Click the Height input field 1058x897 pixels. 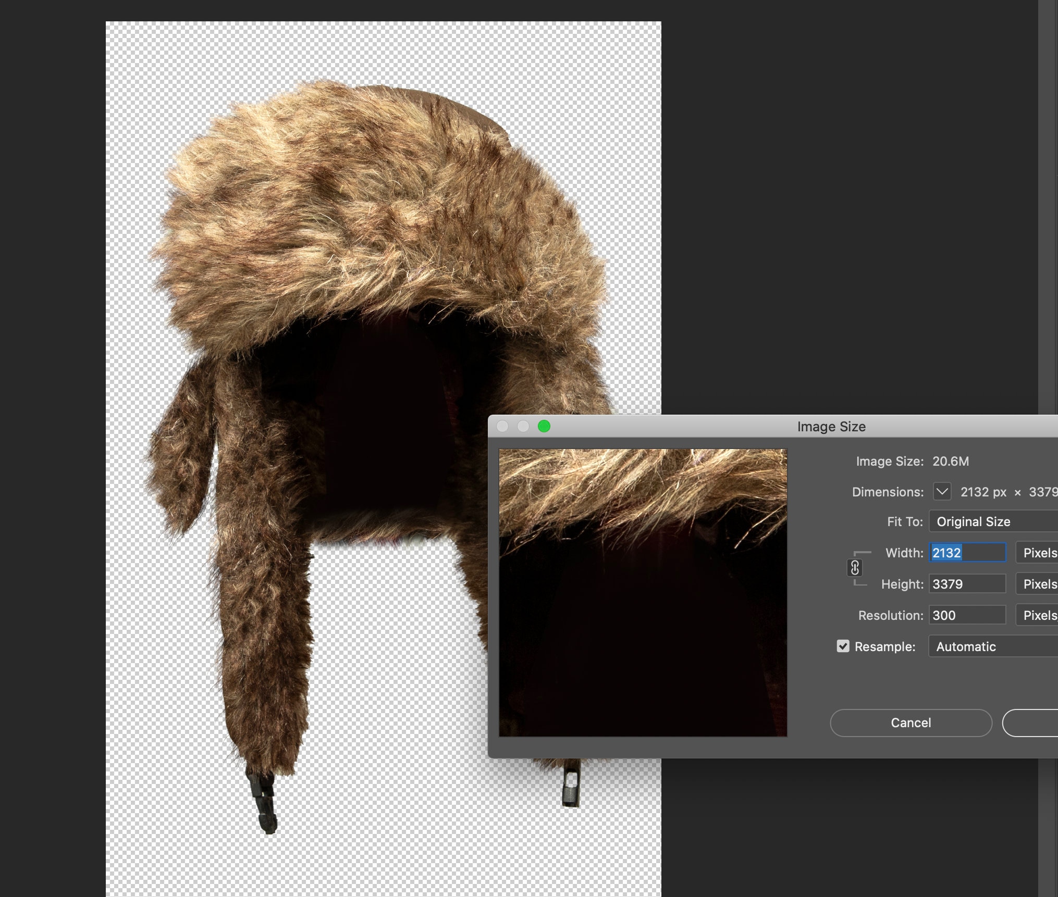pos(968,584)
